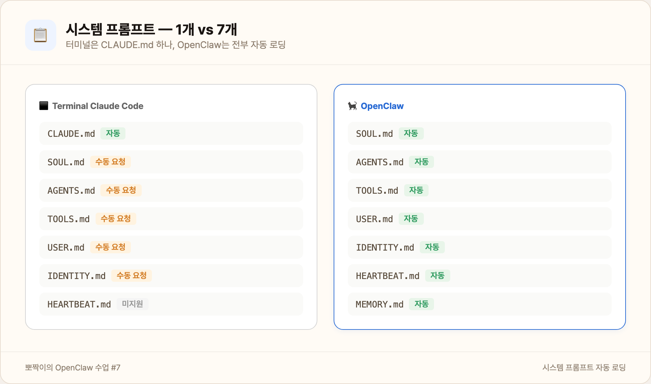Click the clipboard icon in the header
The height and width of the screenshot is (384, 651).
pos(41,35)
